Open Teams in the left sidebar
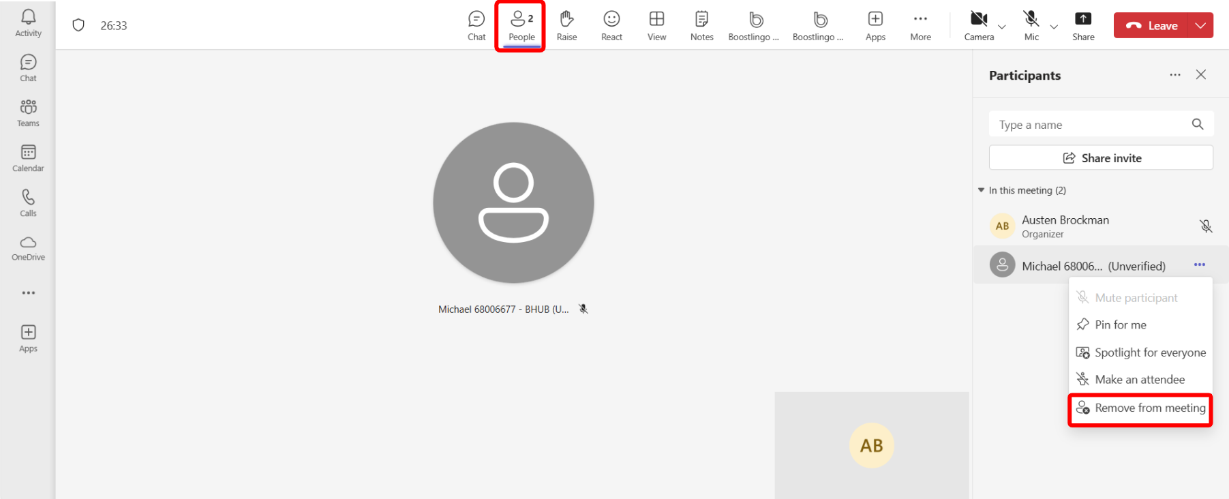1229x499 pixels. pyautogui.click(x=28, y=113)
